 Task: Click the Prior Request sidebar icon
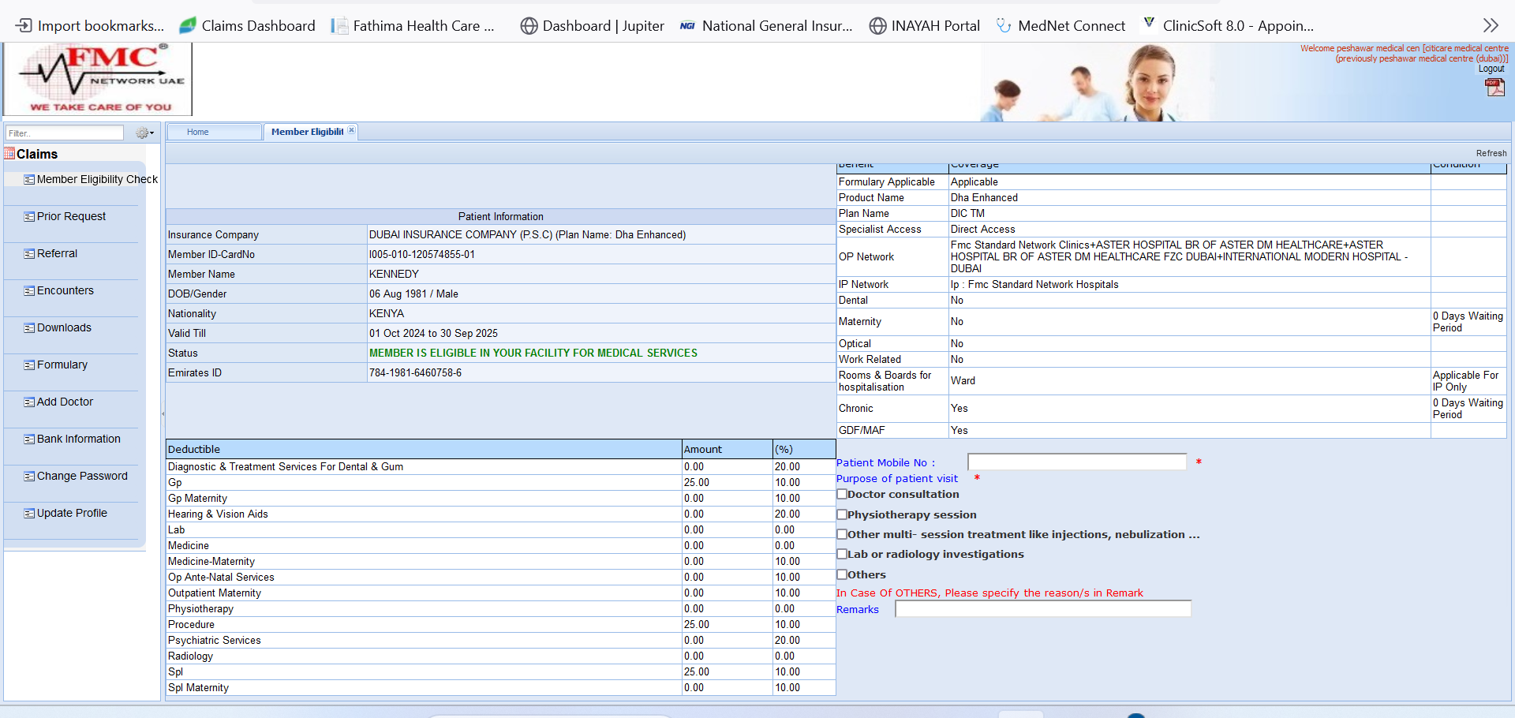click(x=29, y=217)
